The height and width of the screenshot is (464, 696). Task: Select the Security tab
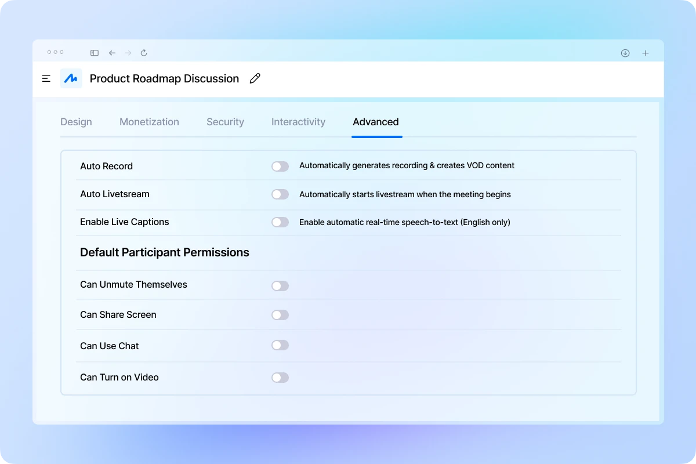point(225,122)
